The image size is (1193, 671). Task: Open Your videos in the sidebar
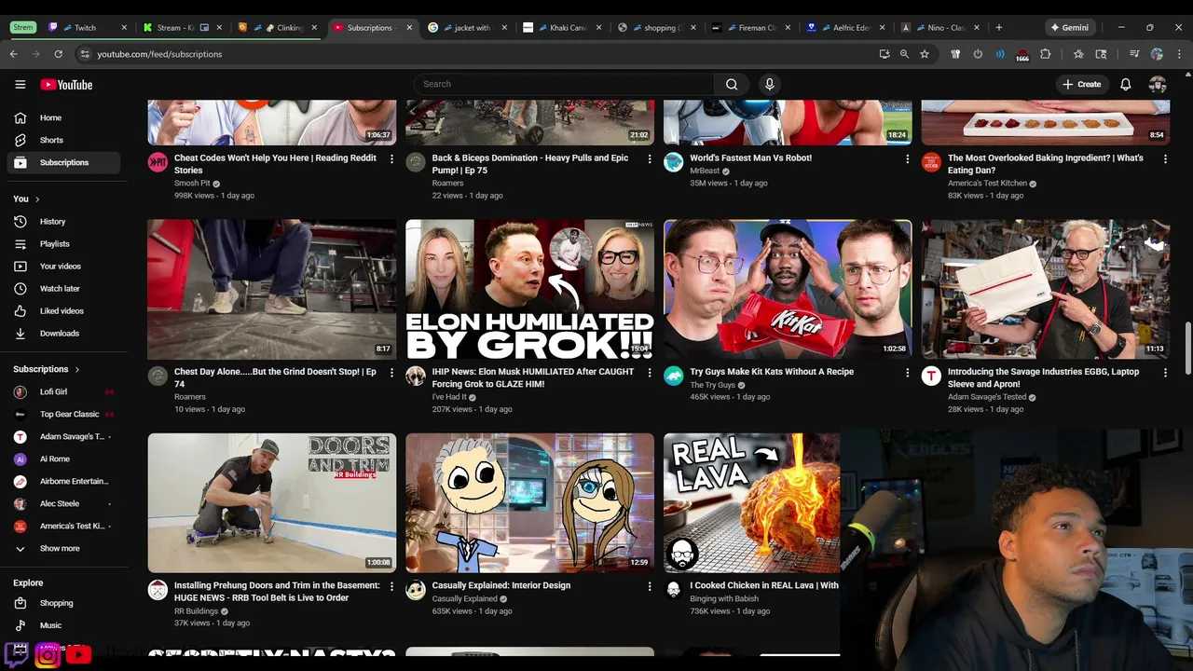pyautogui.click(x=63, y=267)
